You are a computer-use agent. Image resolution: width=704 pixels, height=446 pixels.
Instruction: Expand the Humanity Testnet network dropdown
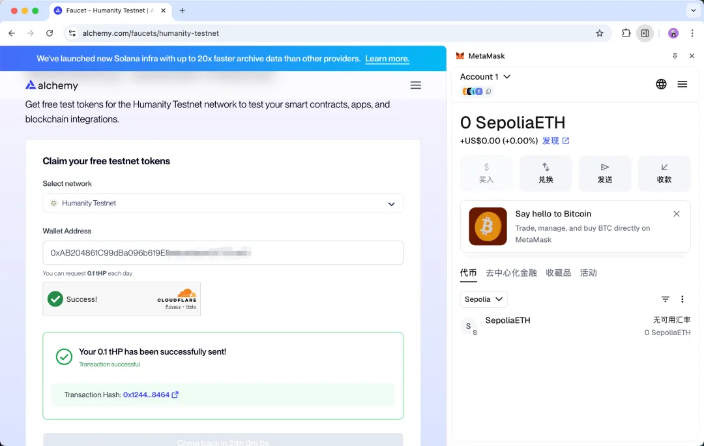click(x=223, y=203)
